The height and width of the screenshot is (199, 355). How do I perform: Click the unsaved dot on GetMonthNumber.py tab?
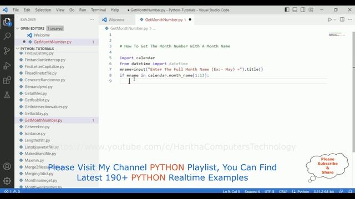pos(190,20)
